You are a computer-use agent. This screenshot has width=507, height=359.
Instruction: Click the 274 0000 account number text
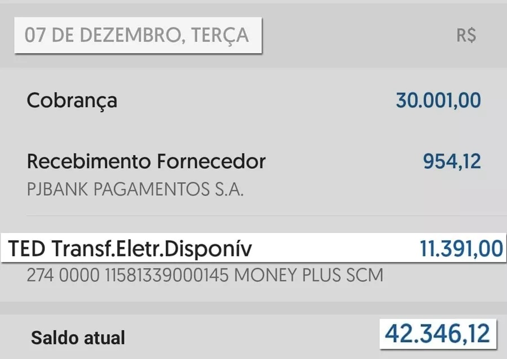click(x=63, y=275)
